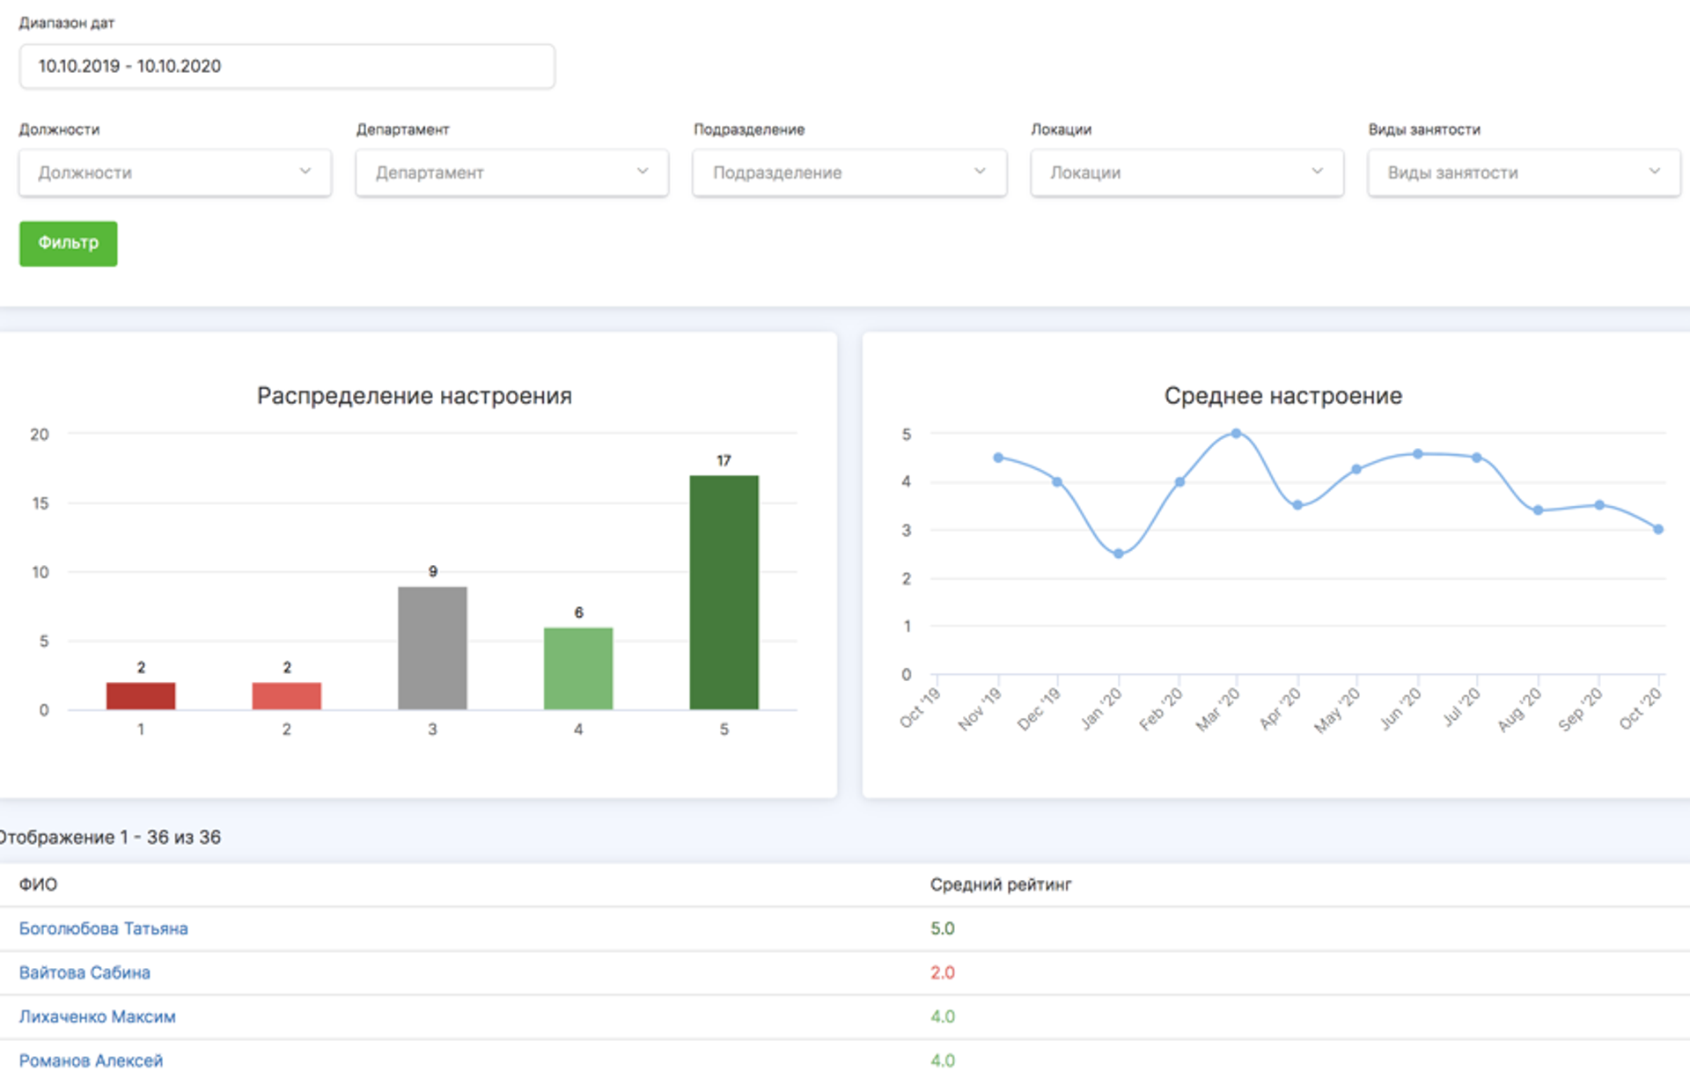Viewport: 1690px width, 1071px height.
Task: Select the dark green bar for rating 5
Action: pyautogui.click(x=724, y=592)
